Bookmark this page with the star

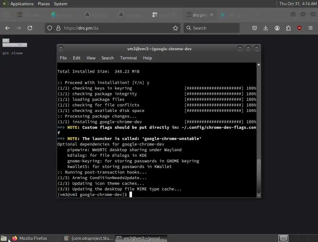[x=175, y=28]
